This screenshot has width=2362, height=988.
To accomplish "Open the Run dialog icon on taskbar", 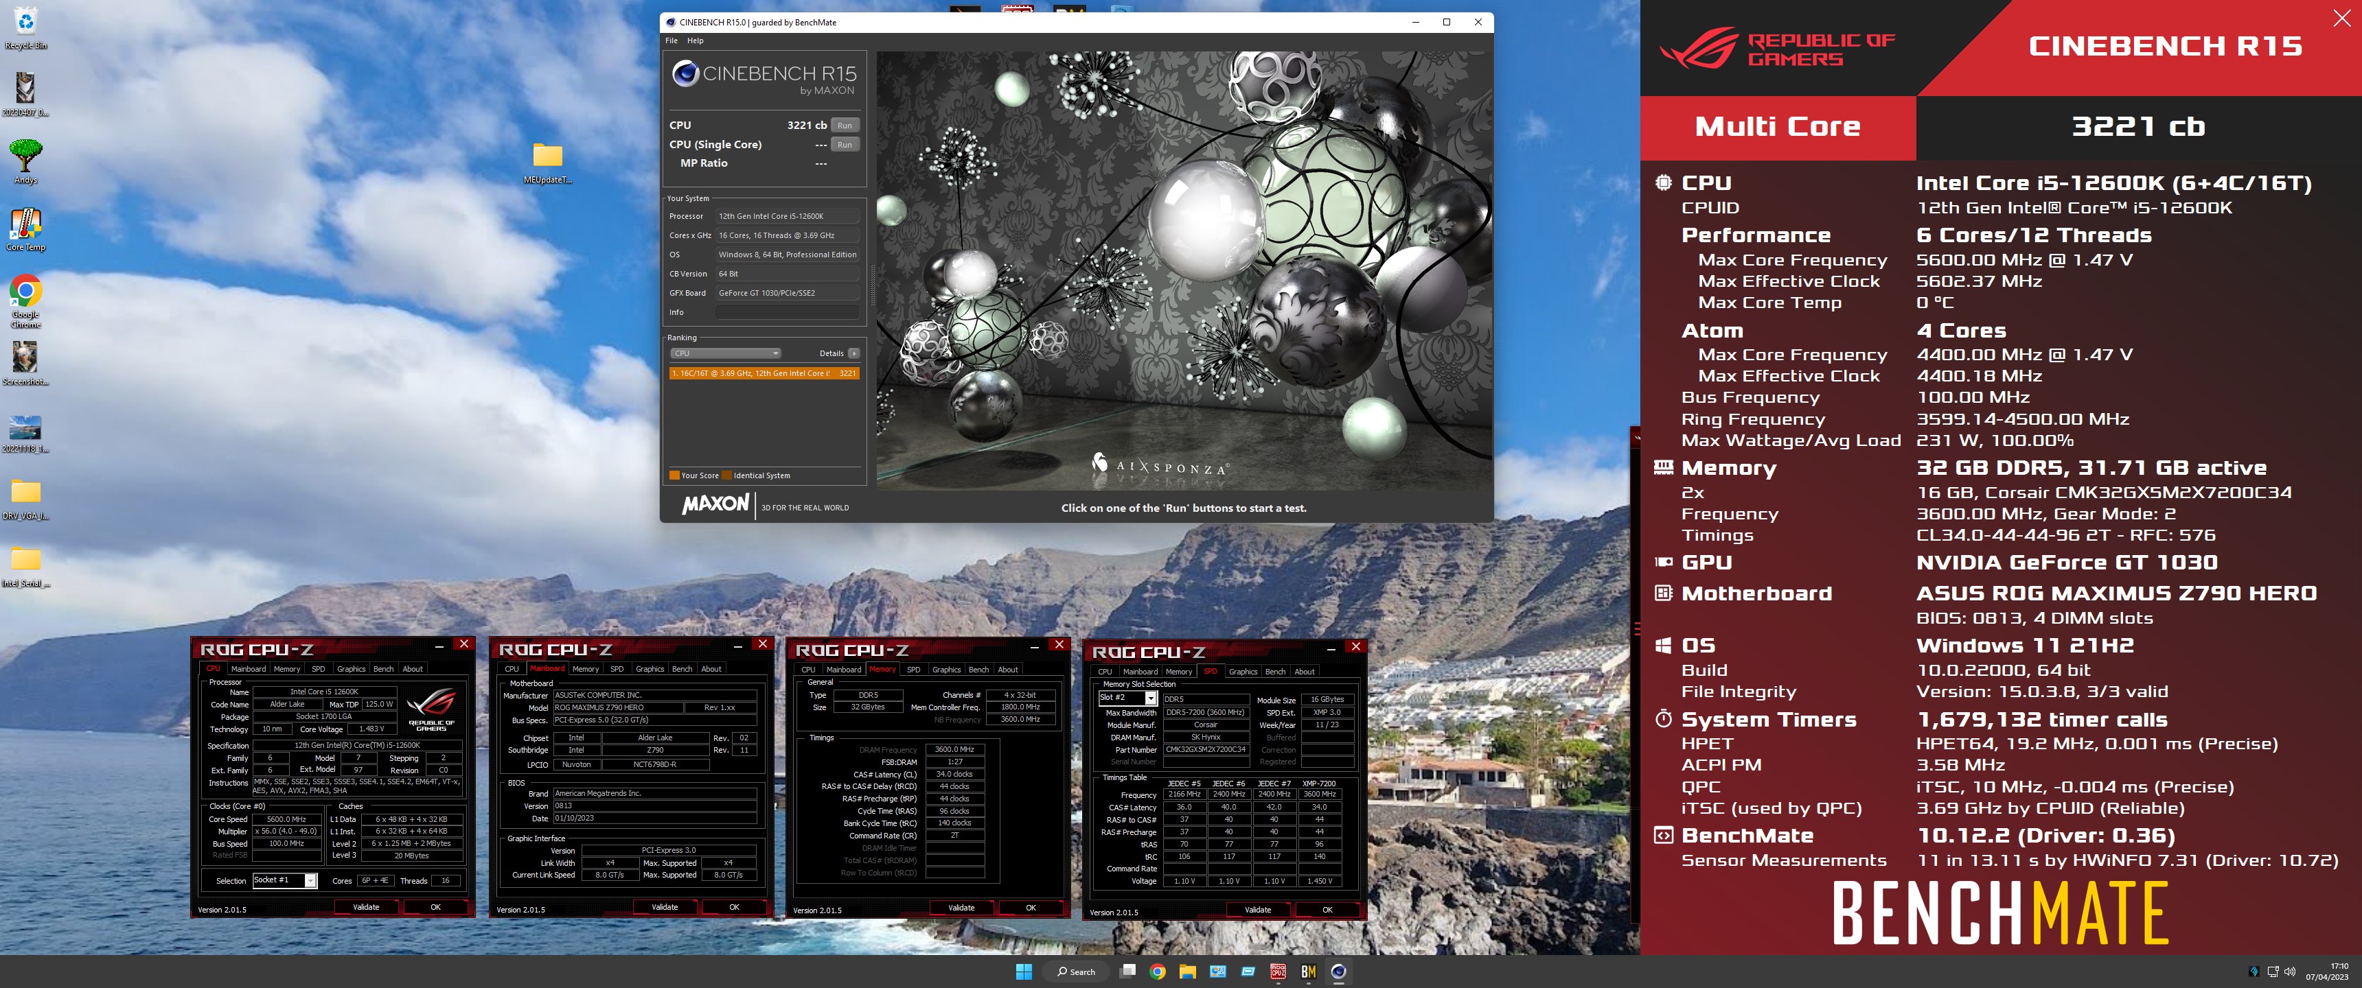I will [1248, 972].
